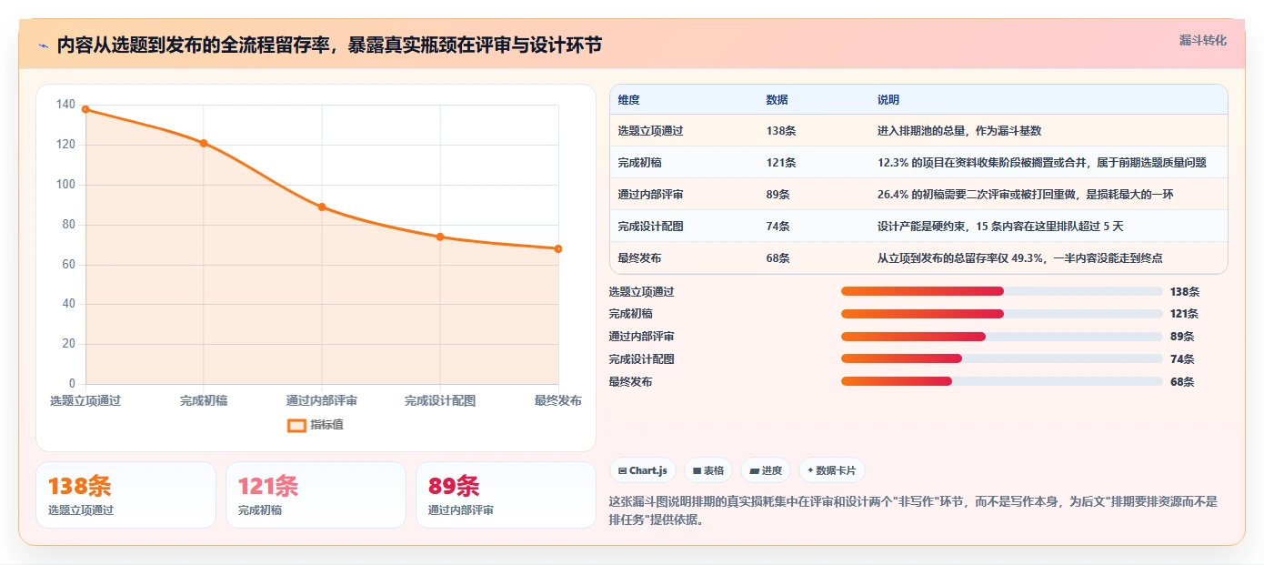Screen dimensions: 1264x565
Task: Click x-axis label 选题立项通过 under chart
Action: pyautogui.click(x=85, y=400)
